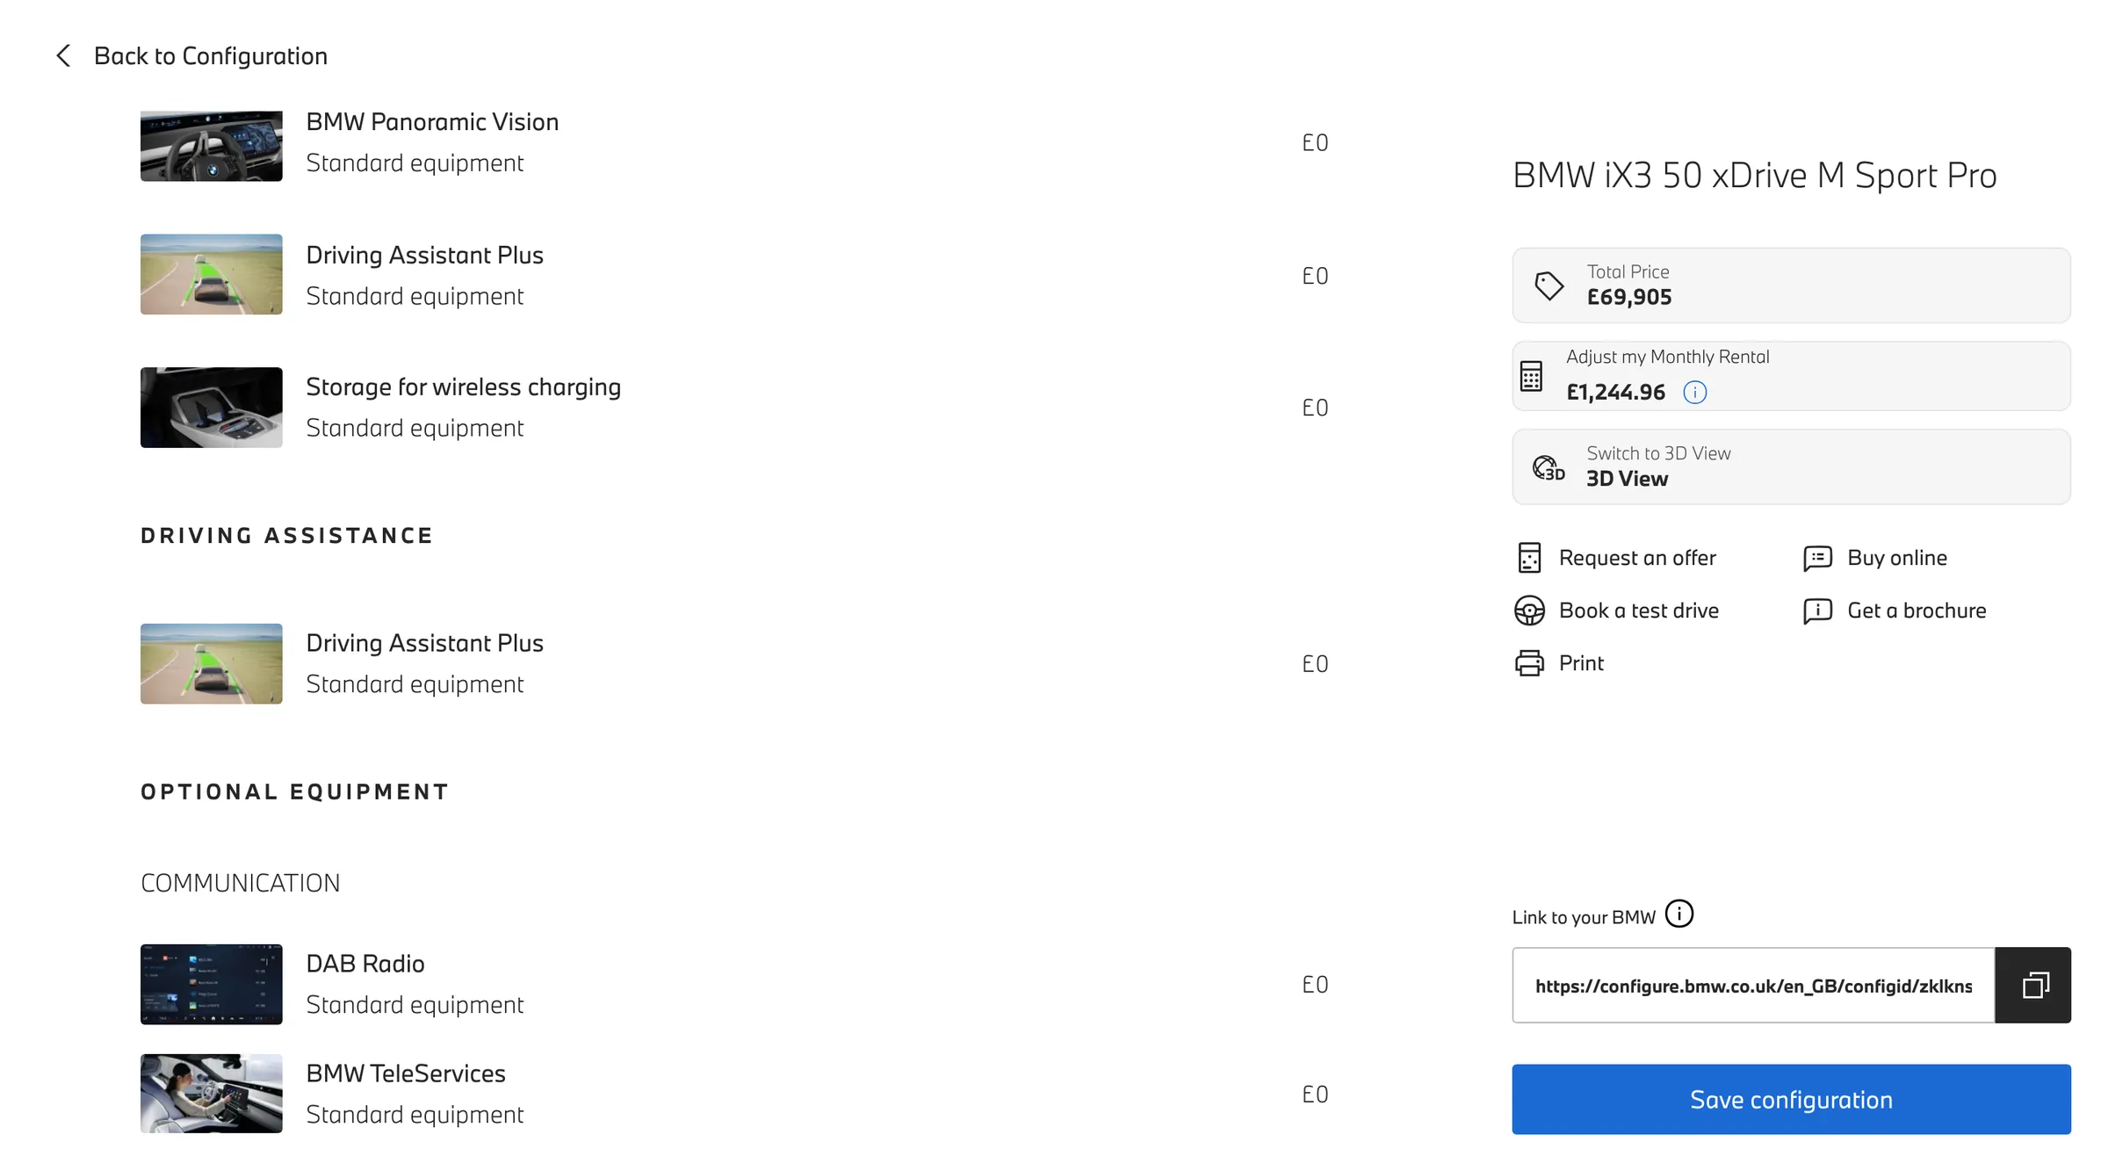The width and height of the screenshot is (2108, 1171).
Task: Click the OPTIONAL EQUIPMENT section heading
Action: coord(294,792)
